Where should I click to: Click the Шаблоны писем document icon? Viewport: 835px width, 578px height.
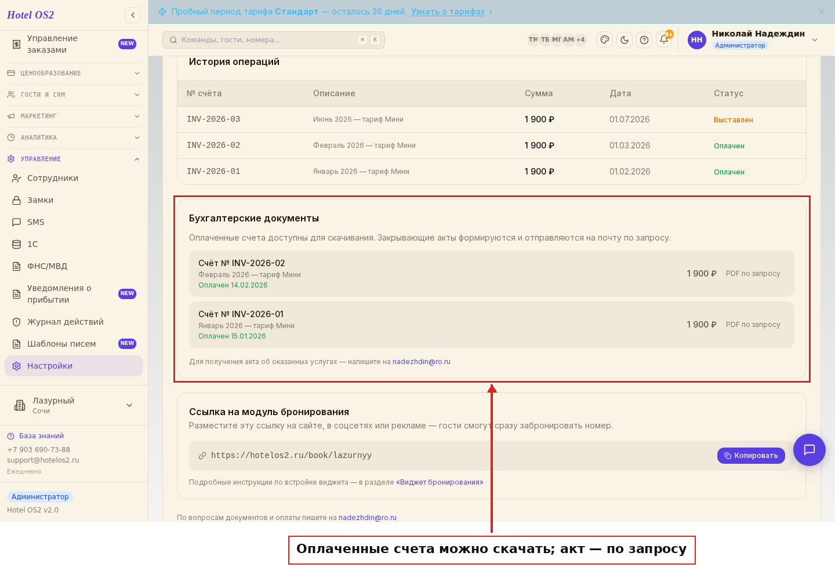coord(17,344)
